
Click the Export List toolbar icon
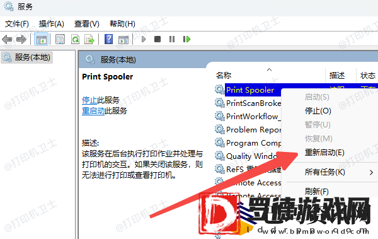tap(89, 39)
